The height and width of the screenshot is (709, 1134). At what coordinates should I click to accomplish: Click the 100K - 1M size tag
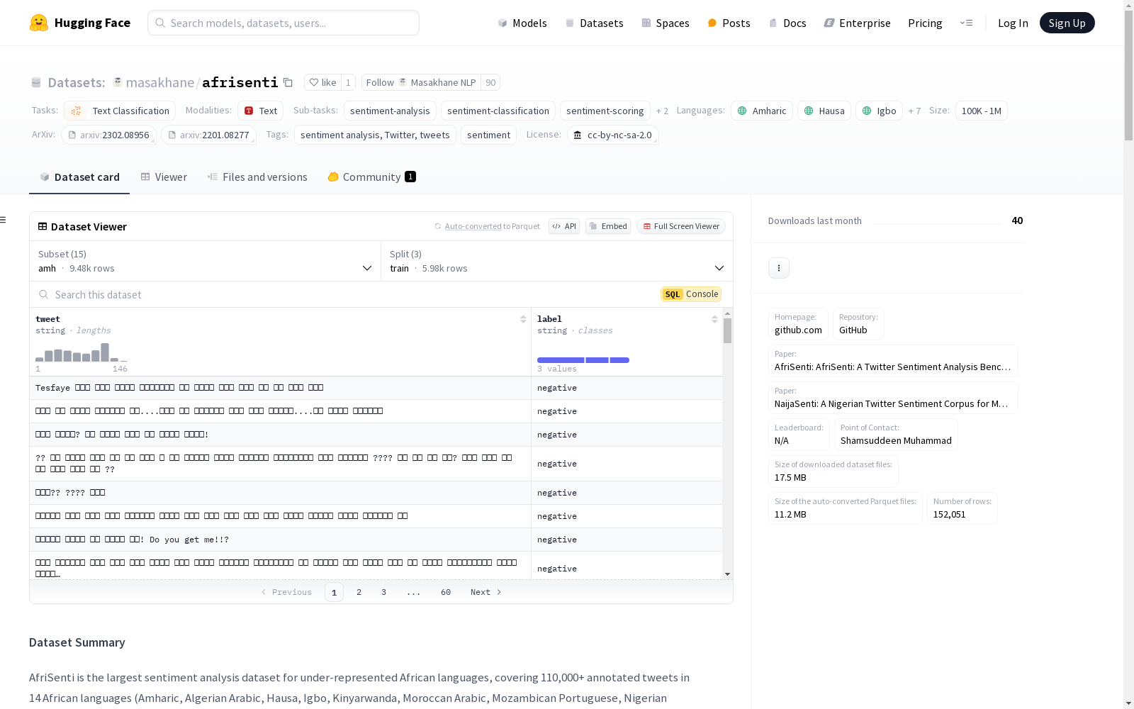tap(982, 111)
